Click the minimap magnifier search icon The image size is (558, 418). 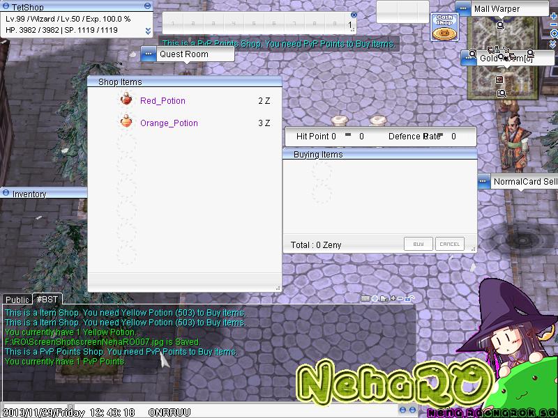(554, 33)
